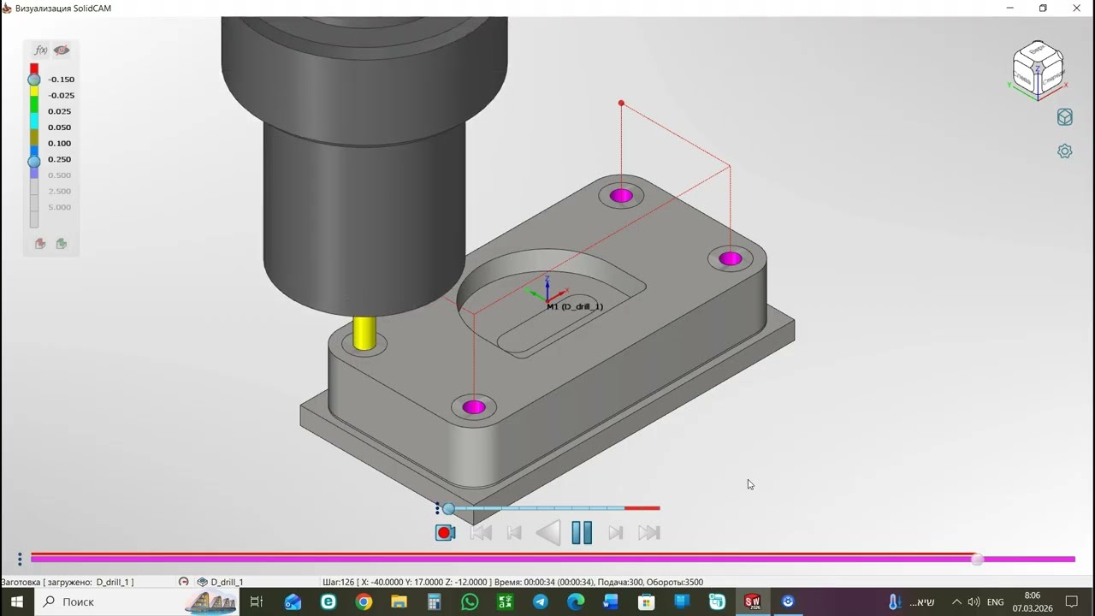Move main simulation progress handle
The height and width of the screenshot is (616, 1095).
pos(978,560)
